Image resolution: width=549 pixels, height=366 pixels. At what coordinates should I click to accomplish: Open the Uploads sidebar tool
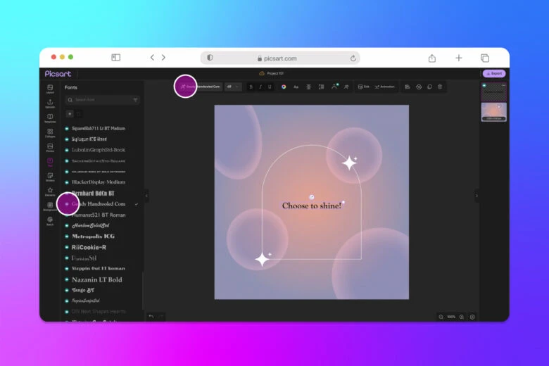pos(50,103)
